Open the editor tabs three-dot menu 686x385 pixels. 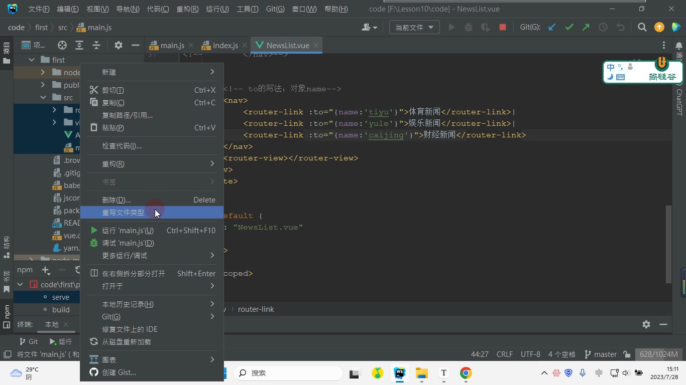pos(664,45)
